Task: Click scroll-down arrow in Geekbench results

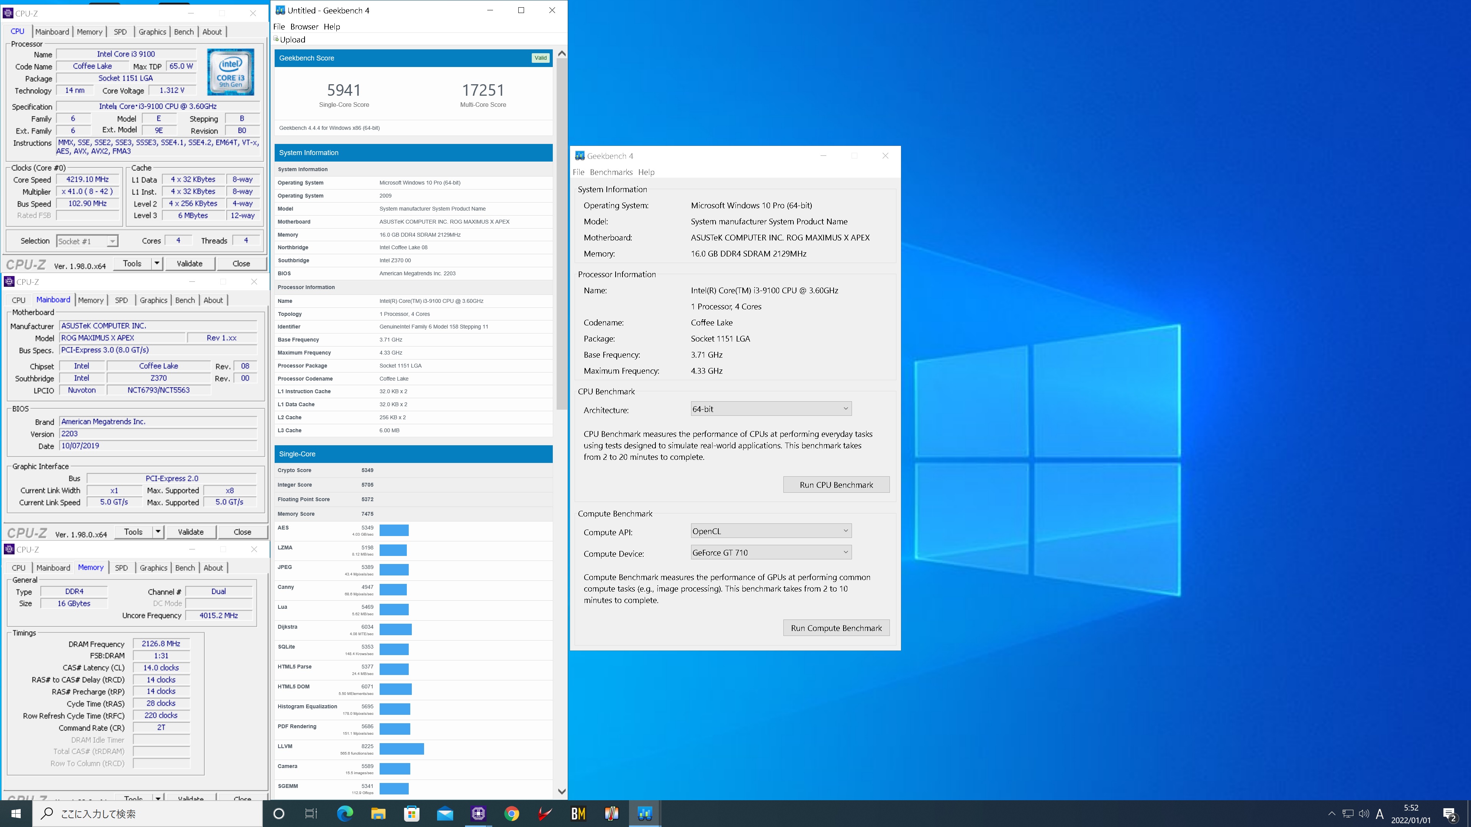Action: point(562,792)
